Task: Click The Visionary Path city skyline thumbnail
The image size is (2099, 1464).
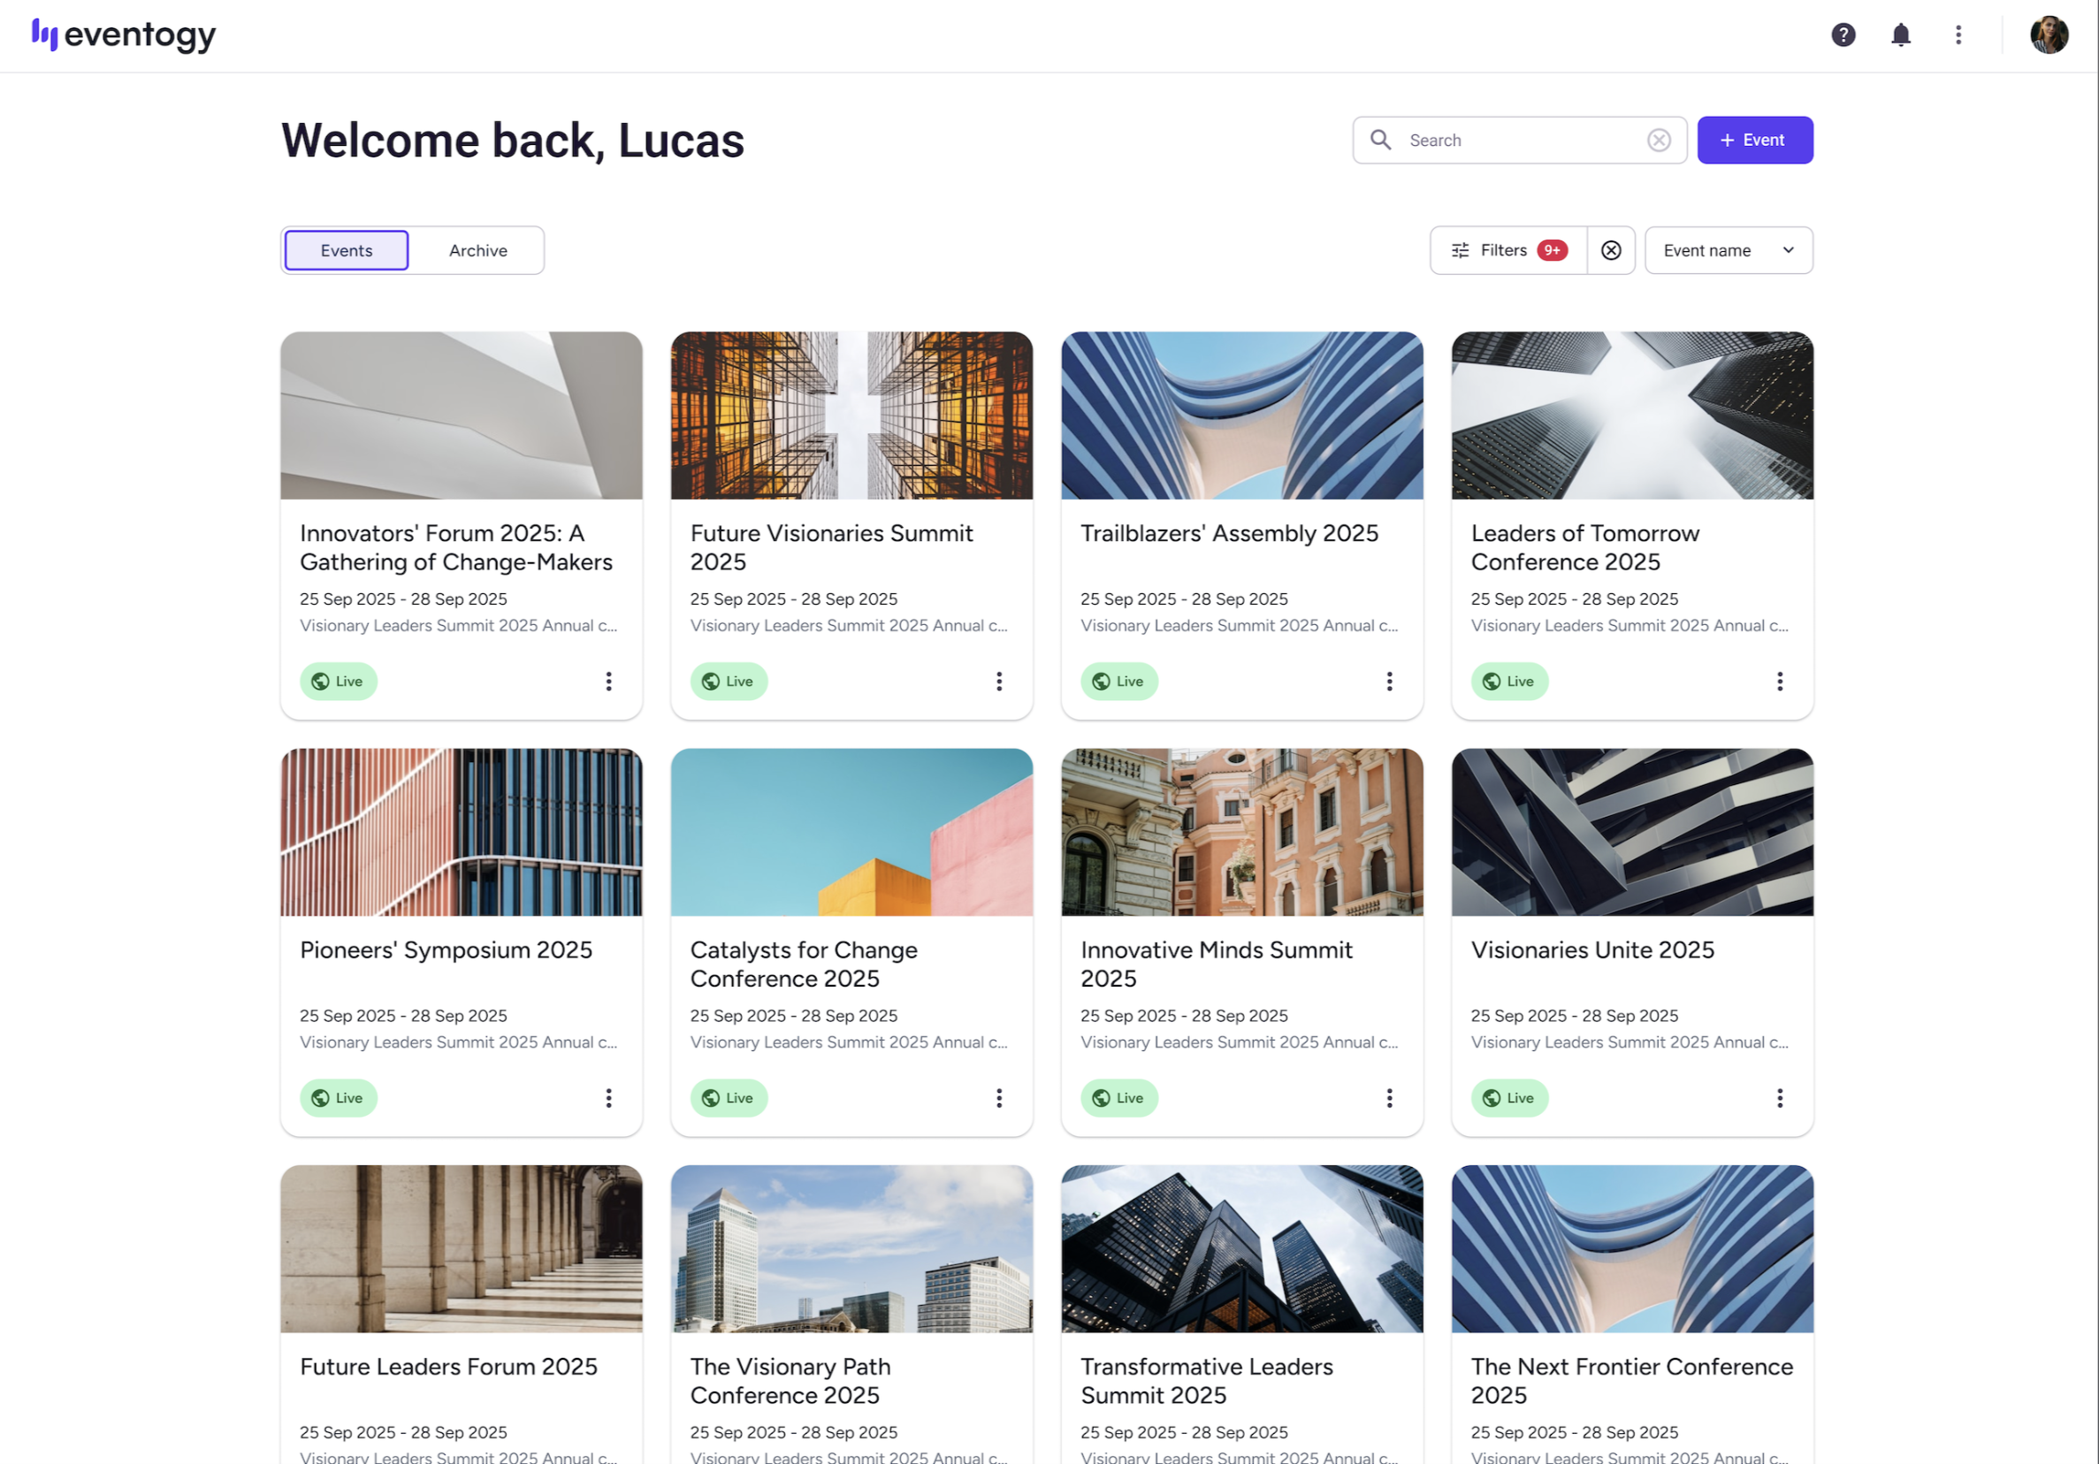Action: click(x=851, y=1248)
